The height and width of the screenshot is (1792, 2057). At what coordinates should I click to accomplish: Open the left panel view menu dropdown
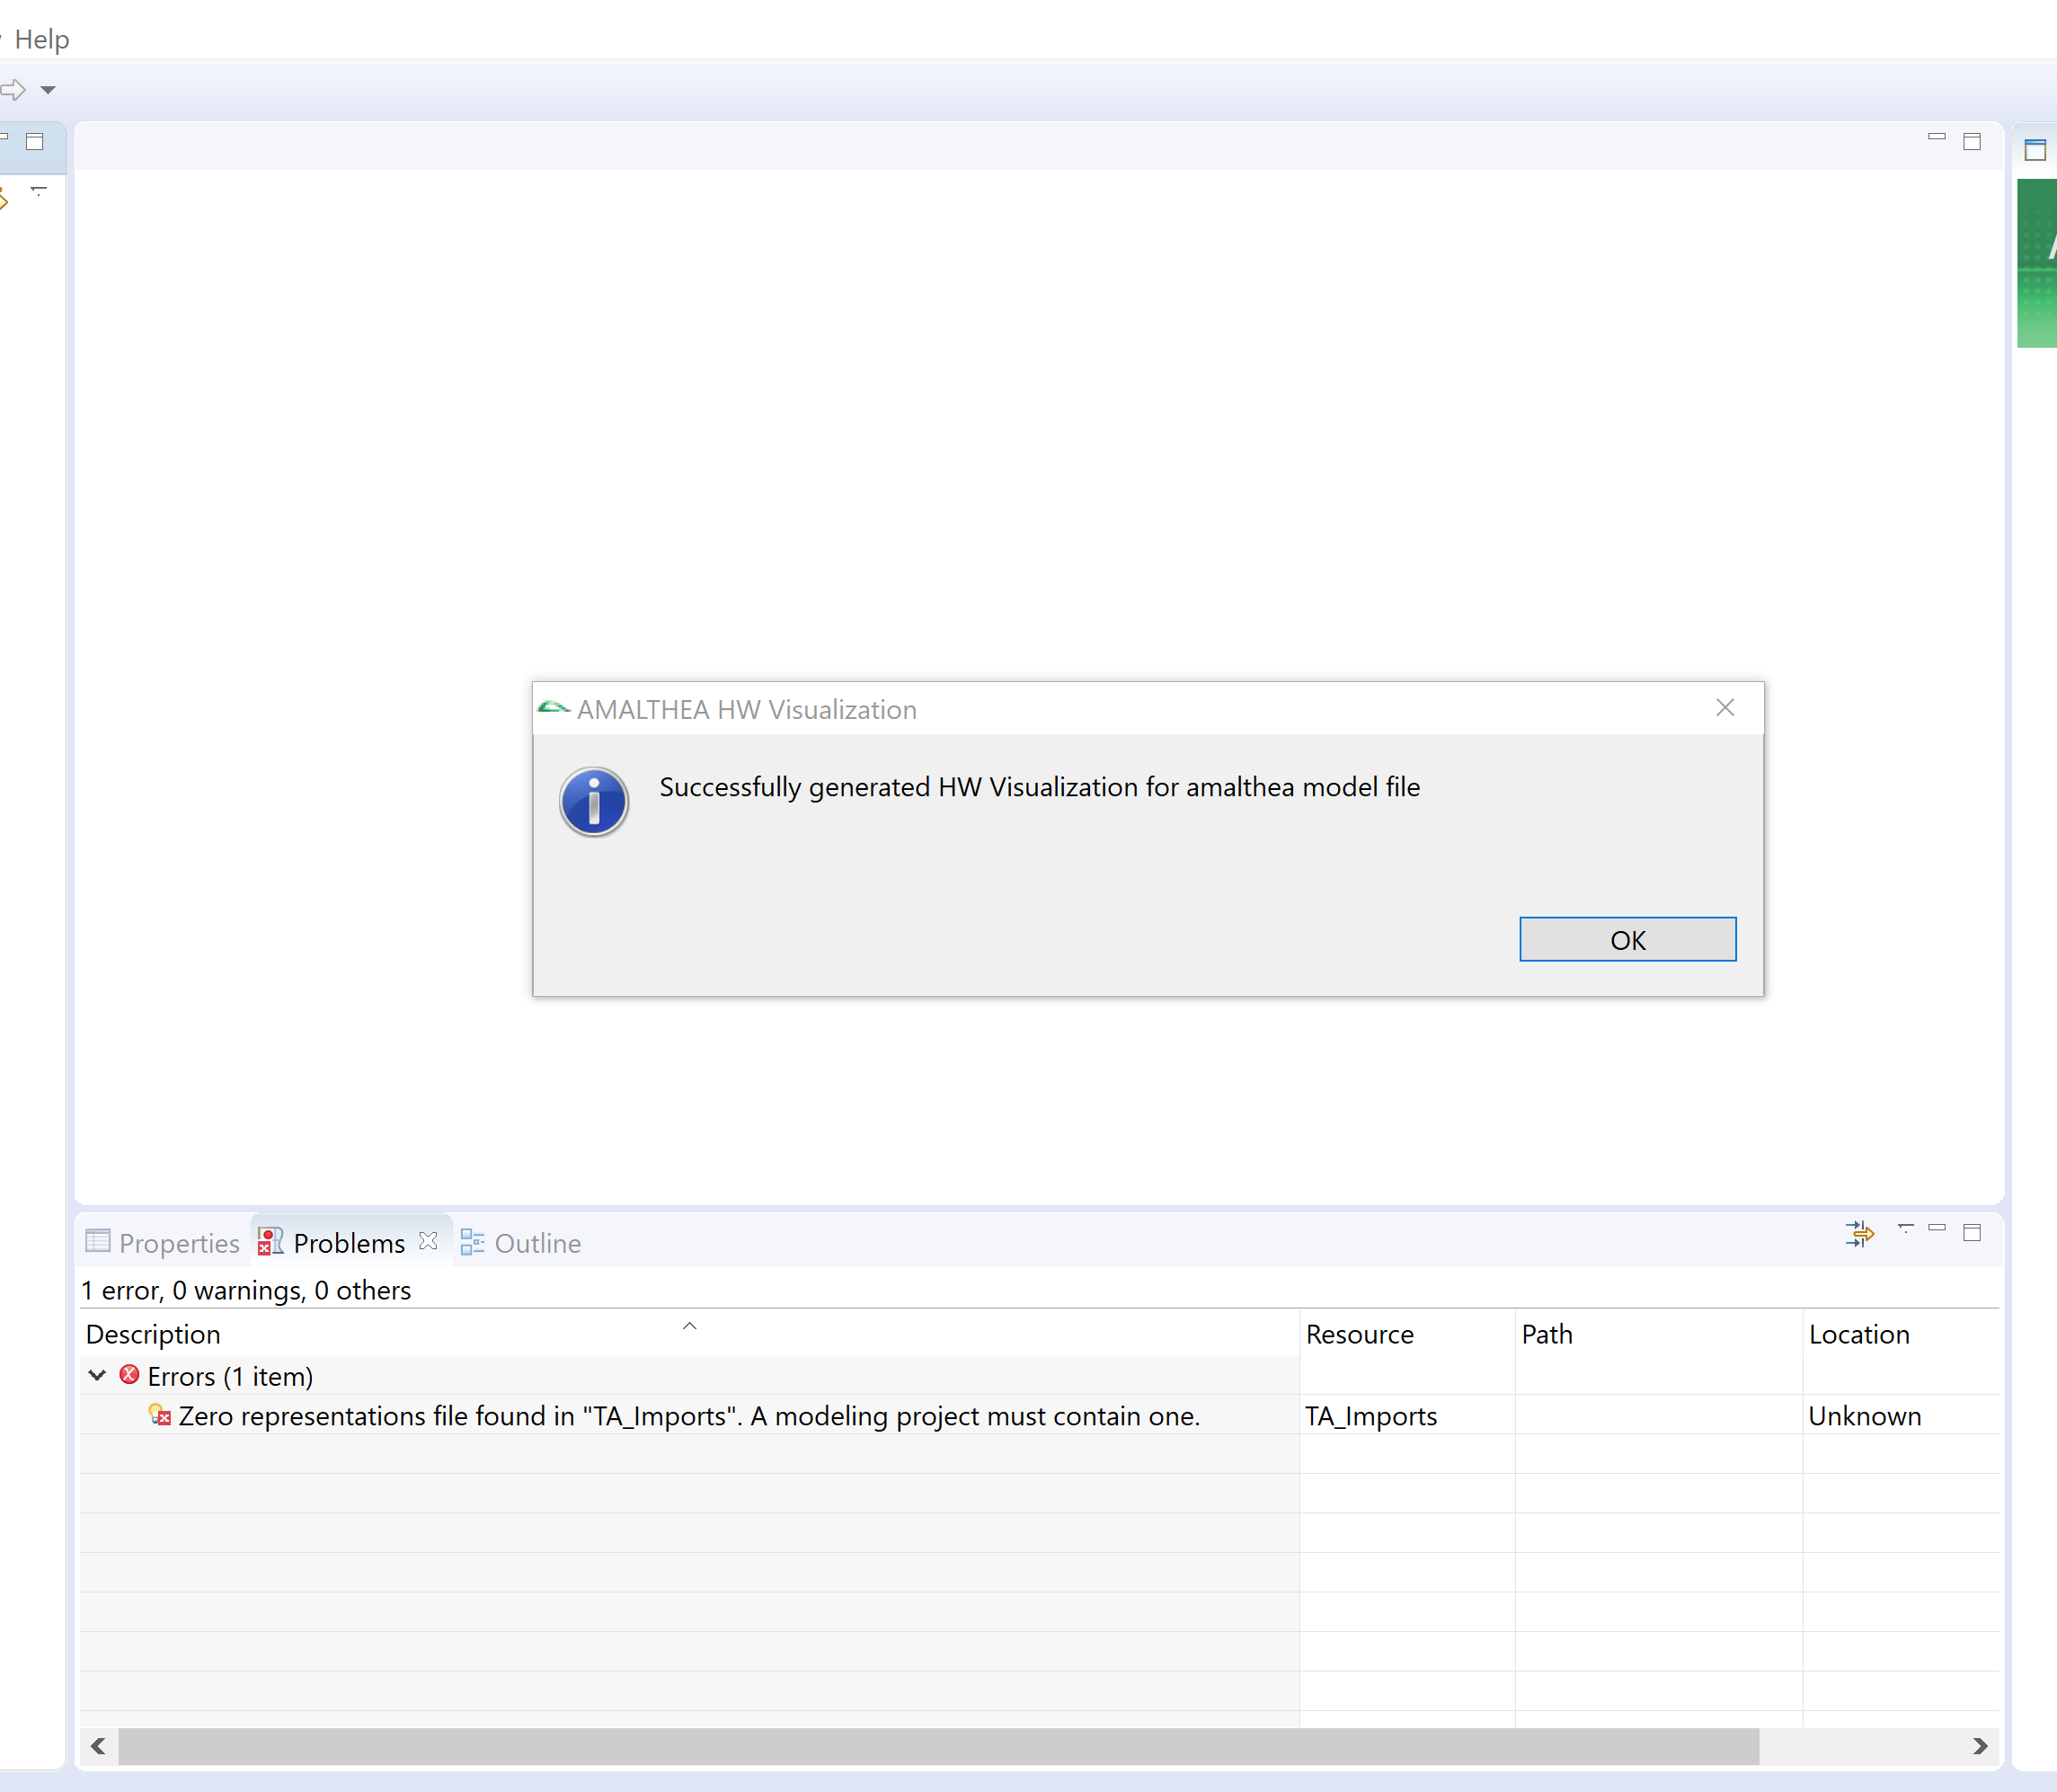pyautogui.click(x=38, y=190)
